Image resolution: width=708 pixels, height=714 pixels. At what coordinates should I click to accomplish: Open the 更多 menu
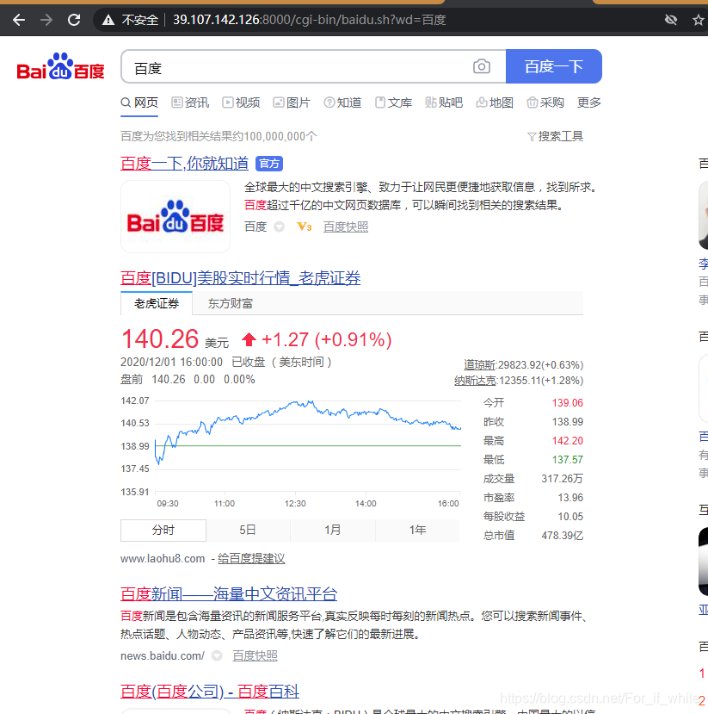(589, 102)
